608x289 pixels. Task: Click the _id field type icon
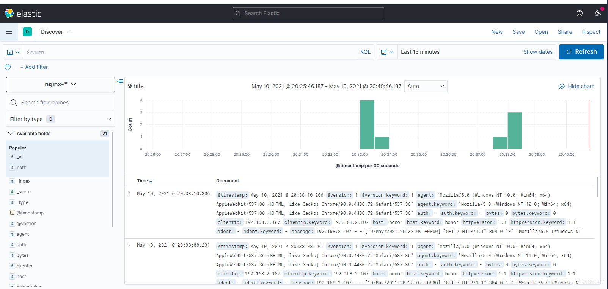pyautogui.click(x=12, y=157)
